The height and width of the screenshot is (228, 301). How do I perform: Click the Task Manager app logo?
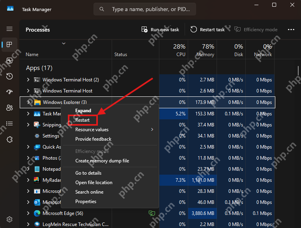coord(10,9)
